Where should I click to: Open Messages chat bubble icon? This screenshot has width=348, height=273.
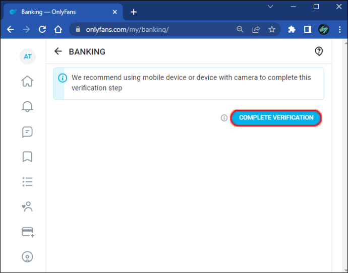tap(27, 132)
